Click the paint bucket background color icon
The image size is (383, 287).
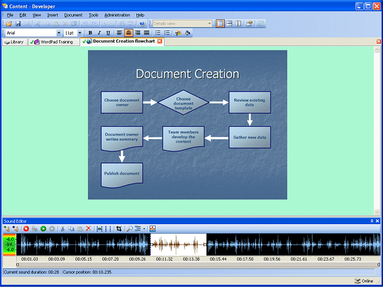(x=187, y=33)
